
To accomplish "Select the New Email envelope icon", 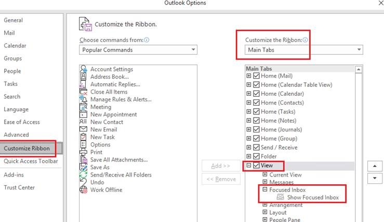I will (83, 129).
